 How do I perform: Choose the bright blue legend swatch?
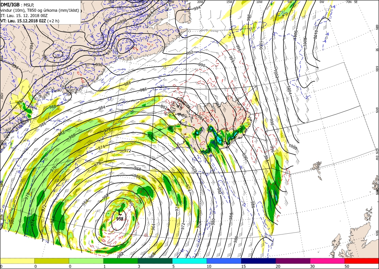(x=224, y=261)
